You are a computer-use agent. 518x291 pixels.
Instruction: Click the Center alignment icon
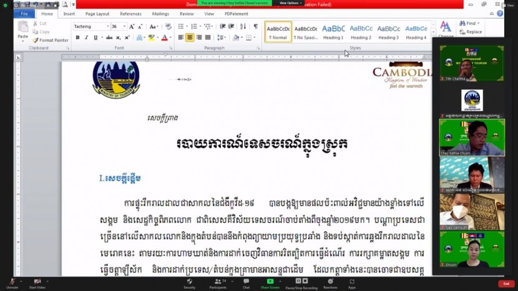[190, 37]
